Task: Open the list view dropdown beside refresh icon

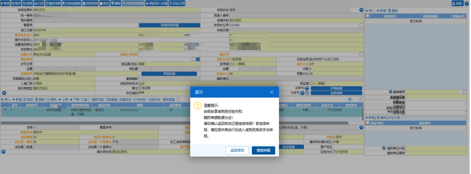Action: click(351, 100)
